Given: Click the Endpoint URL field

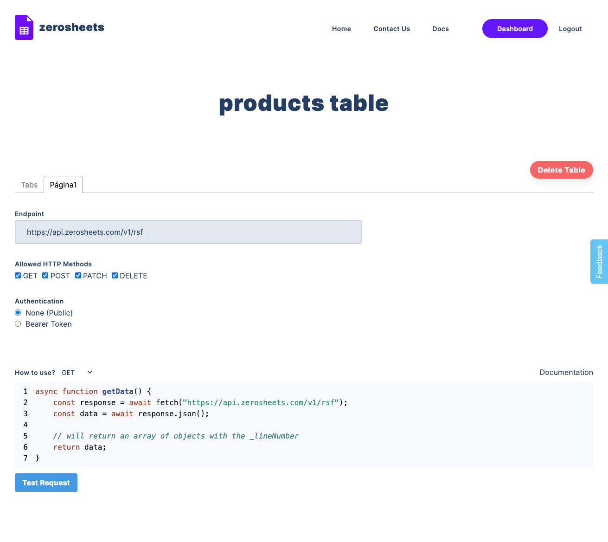Looking at the screenshot, I should click(x=188, y=232).
